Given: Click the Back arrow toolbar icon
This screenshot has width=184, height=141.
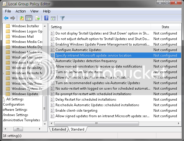Looking at the screenshot, I should pyautogui.click(x=6, y=18).
